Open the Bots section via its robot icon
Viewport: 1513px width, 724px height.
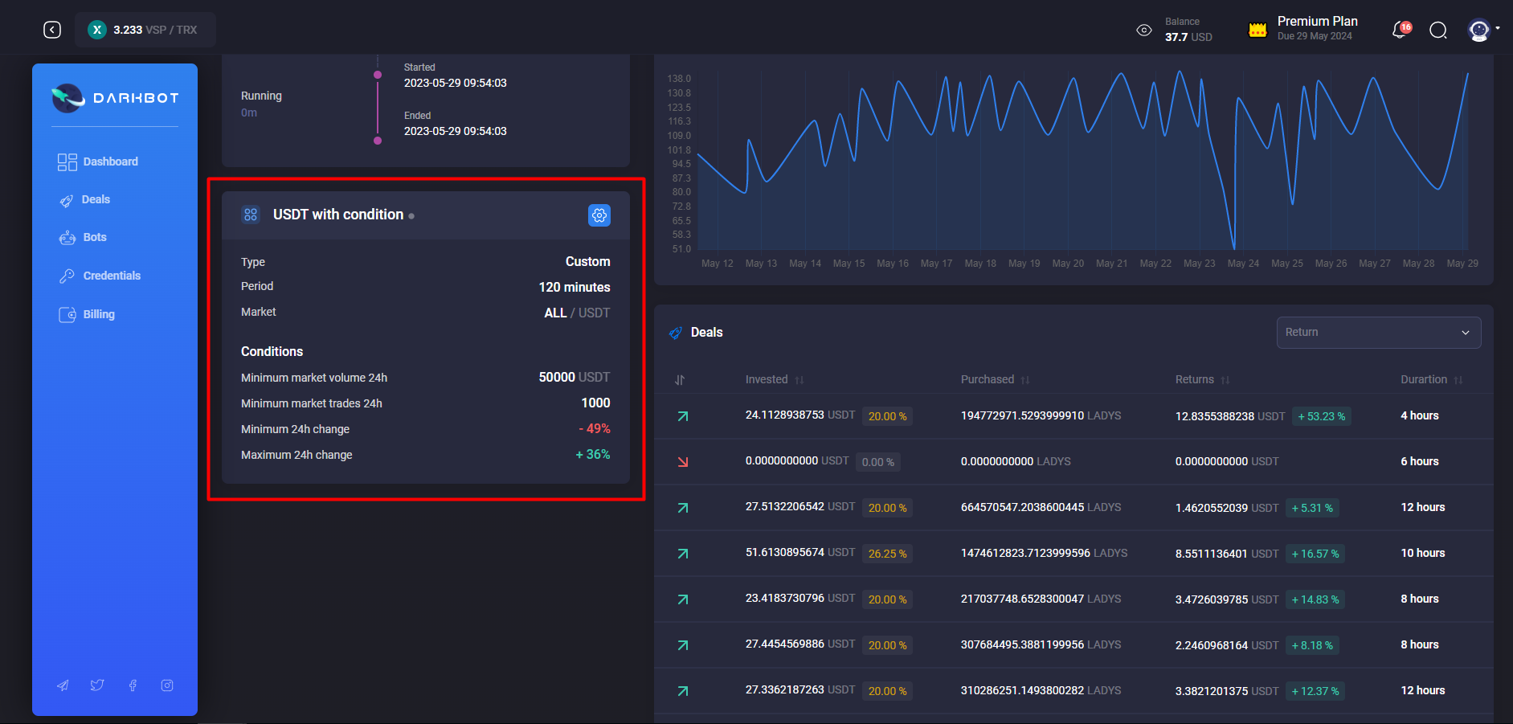67,237
